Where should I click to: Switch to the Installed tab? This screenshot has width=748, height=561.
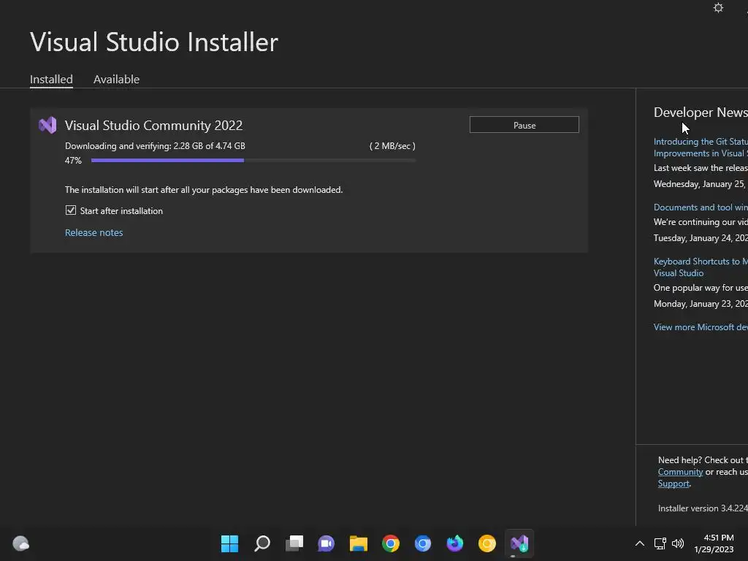coord(51,79)
